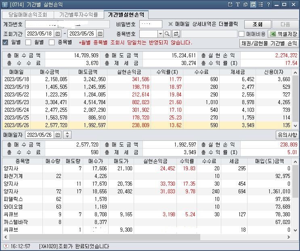Check the 월별 checkbox
This screenshot has height=251, width=300.
[28, 42]
